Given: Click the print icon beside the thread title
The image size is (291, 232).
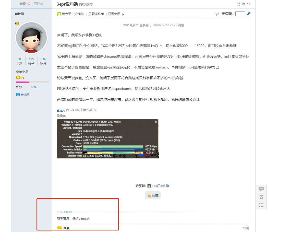Looking at the screenshot, I should click(238, 4).
